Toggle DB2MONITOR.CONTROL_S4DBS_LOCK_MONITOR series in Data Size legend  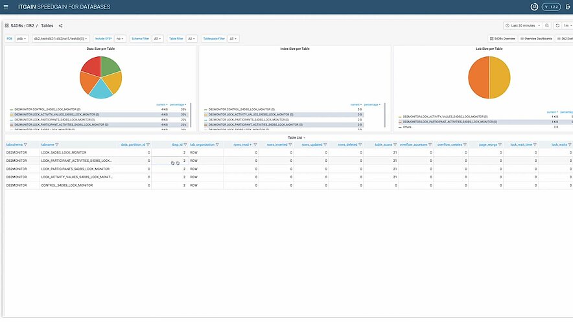pyautogui.click(x=47, y=109)
